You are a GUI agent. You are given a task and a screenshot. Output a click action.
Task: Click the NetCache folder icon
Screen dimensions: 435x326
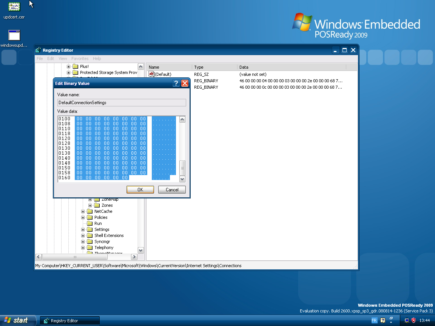(x=89, y=212)
